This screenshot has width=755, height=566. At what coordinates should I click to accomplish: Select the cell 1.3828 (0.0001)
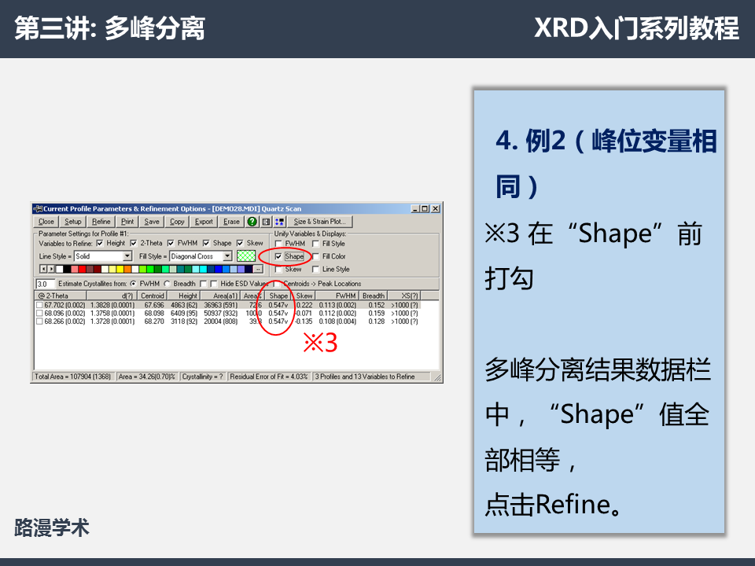[112, 305]
